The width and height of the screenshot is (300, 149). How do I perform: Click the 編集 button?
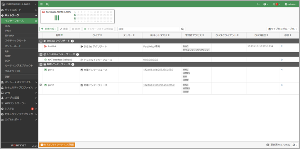[64, 29]
